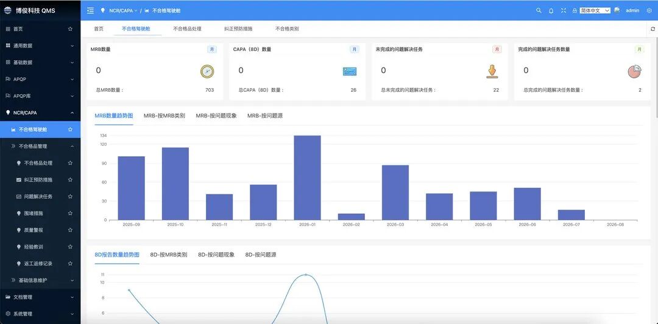Click the pie chart icon in 完成的问题解决任务数量
Image resolution: width=658 pixels, height=324 pixels.
tap(634, 72)
